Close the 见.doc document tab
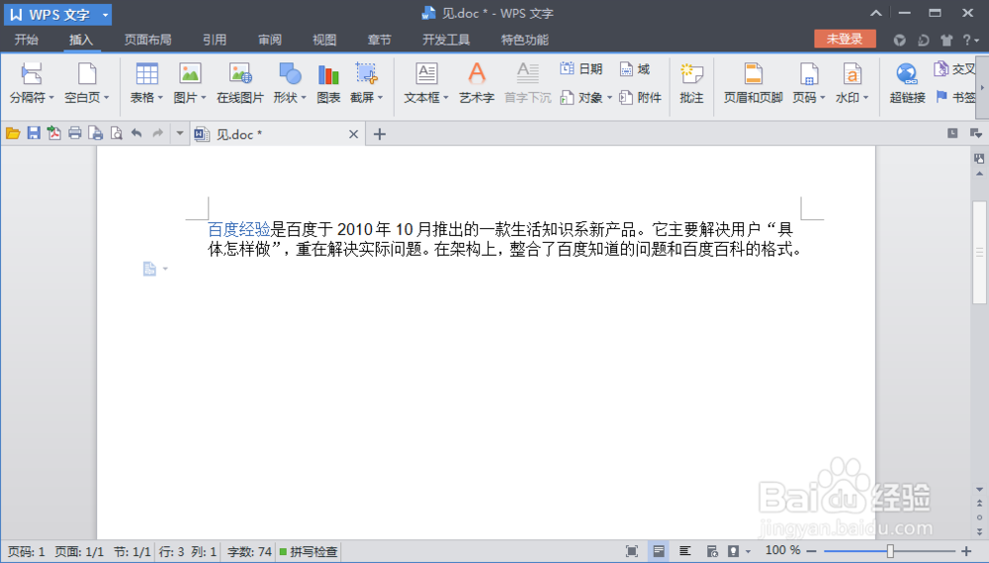The image size is (989, 563). 353,134
